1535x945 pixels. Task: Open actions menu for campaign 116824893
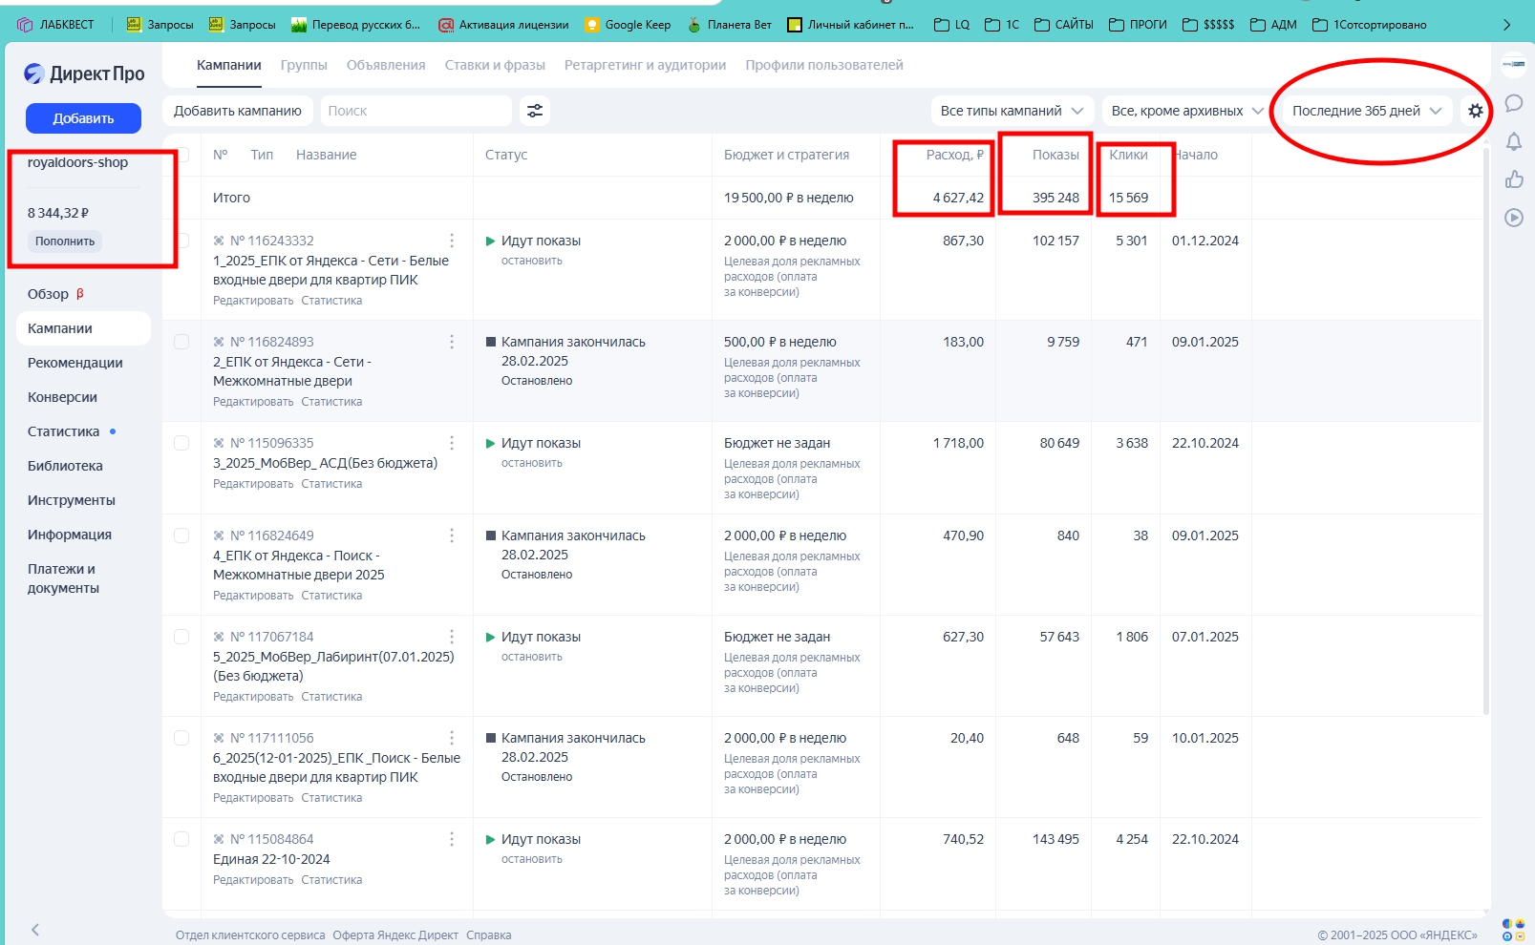pos(452,342)
